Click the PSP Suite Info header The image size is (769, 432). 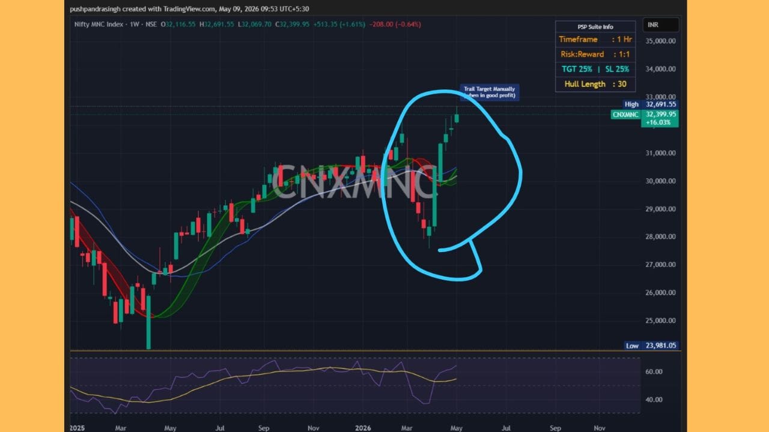pos(595,26)
